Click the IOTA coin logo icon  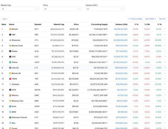[x=10, y=90]
